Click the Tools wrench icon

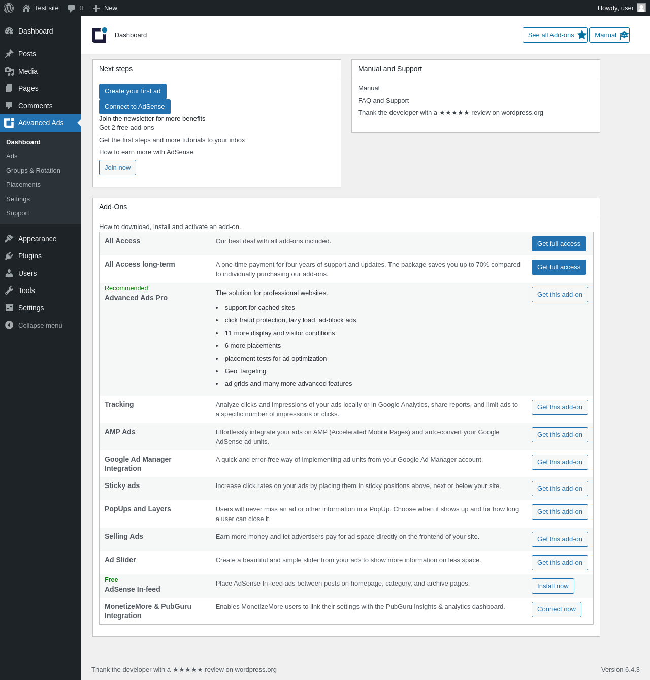9,290
